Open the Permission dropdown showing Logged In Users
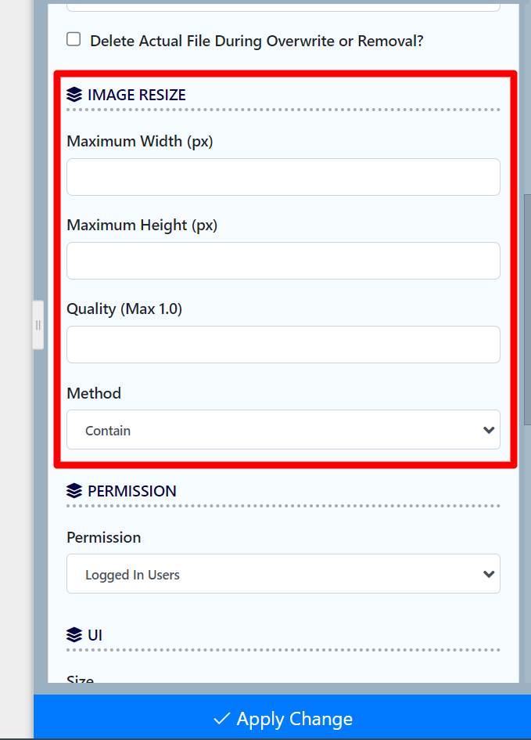 [282, 574]
